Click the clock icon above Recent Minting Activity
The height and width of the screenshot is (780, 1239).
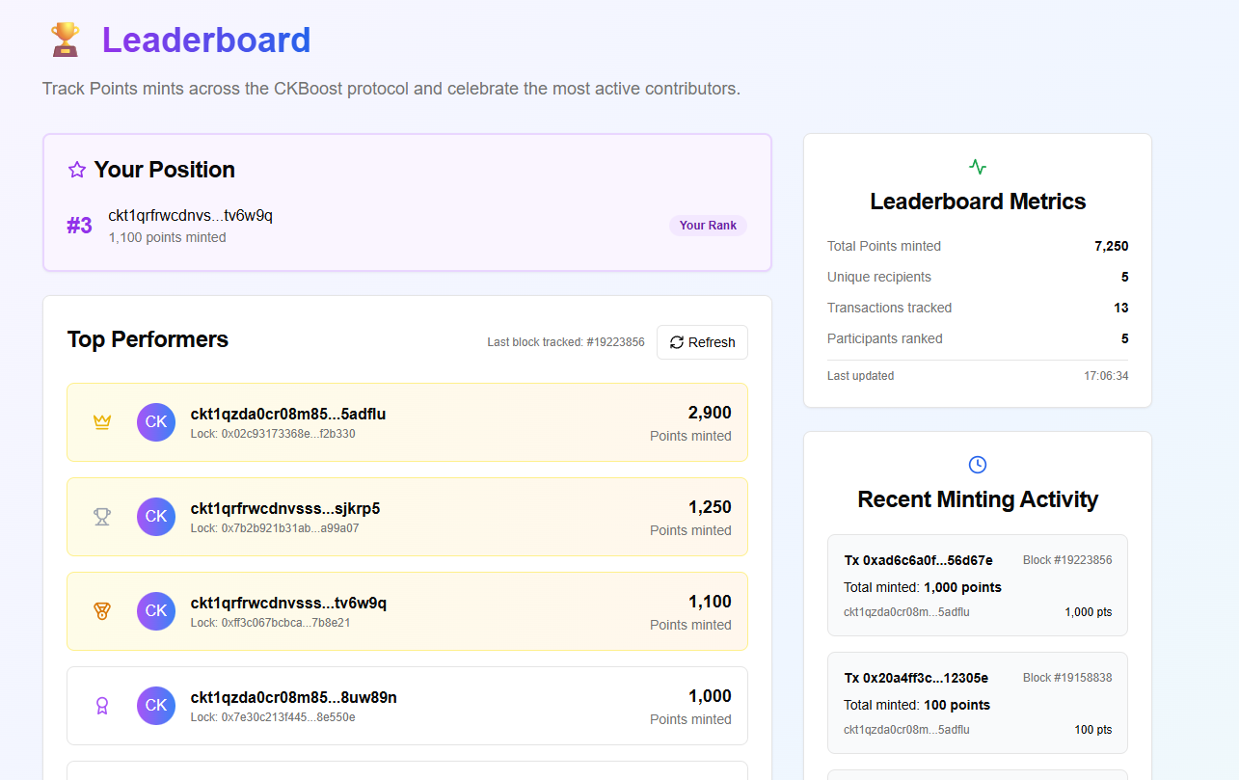(x=977, y=465)
